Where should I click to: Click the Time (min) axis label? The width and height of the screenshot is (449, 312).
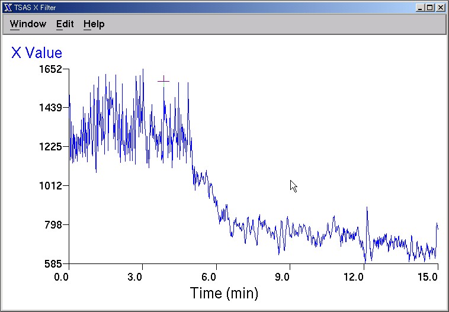(224, 293)
